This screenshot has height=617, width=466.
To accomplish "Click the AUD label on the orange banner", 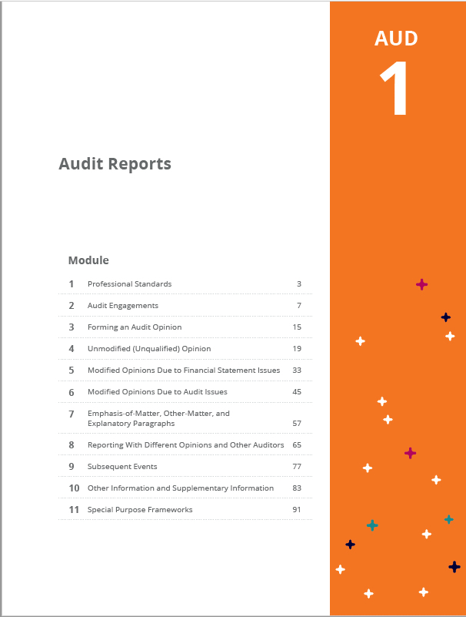I will click(x=396, y=38).
